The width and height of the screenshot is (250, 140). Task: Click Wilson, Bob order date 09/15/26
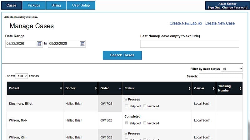(x=106, y=120)
